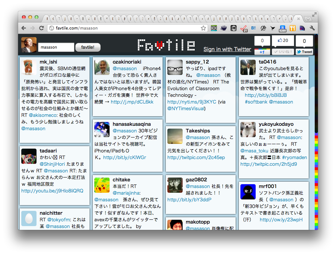Open link http://nyti.ms/9j3KYC
This screenshot has height=255, width=336.
click(x=192, y=102)
